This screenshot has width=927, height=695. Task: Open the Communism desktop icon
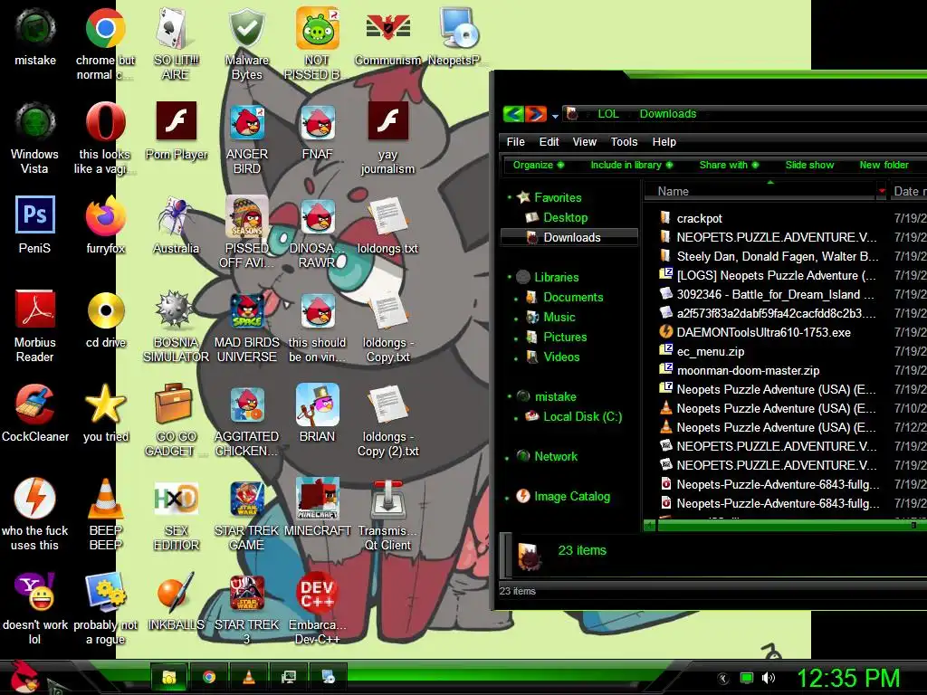tap(387, 37)
